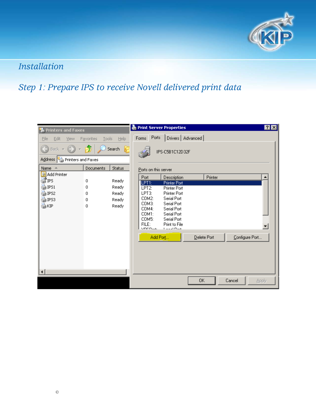Select the FILE: port row
This screenshot has height=409, width=316.
201,225
